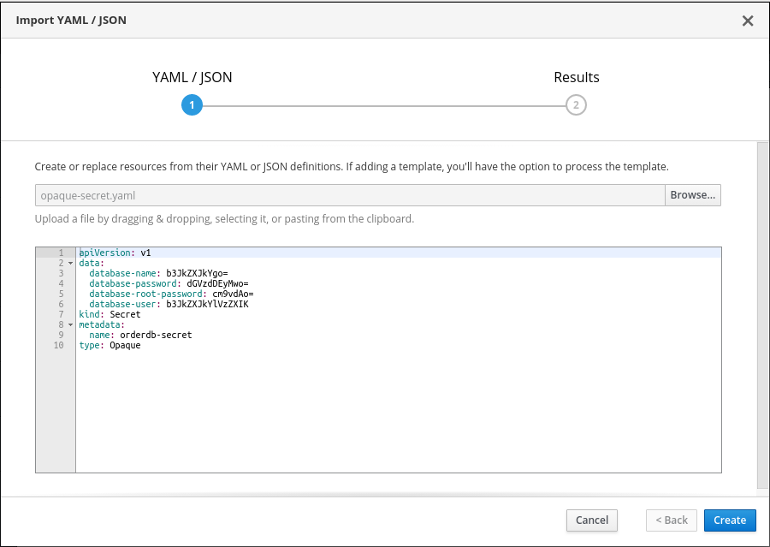Click the Create button
The height and width of the screenshot is (547, 770).
(729, 520)
